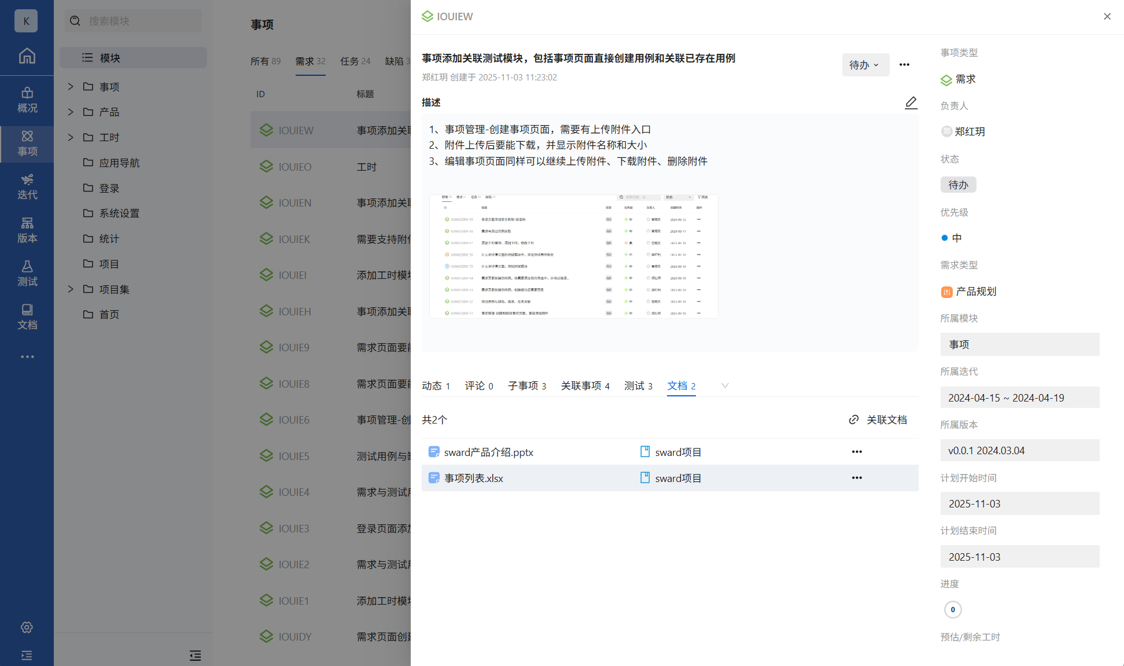Viewport: 1124px width, 666px height.
Task: Switch to the 子事项 tab
Action: 526,385
